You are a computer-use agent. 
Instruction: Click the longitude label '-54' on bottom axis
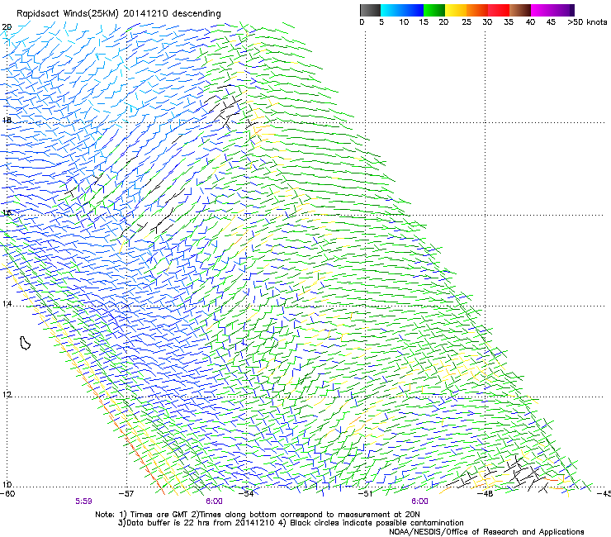click(246, 494)
